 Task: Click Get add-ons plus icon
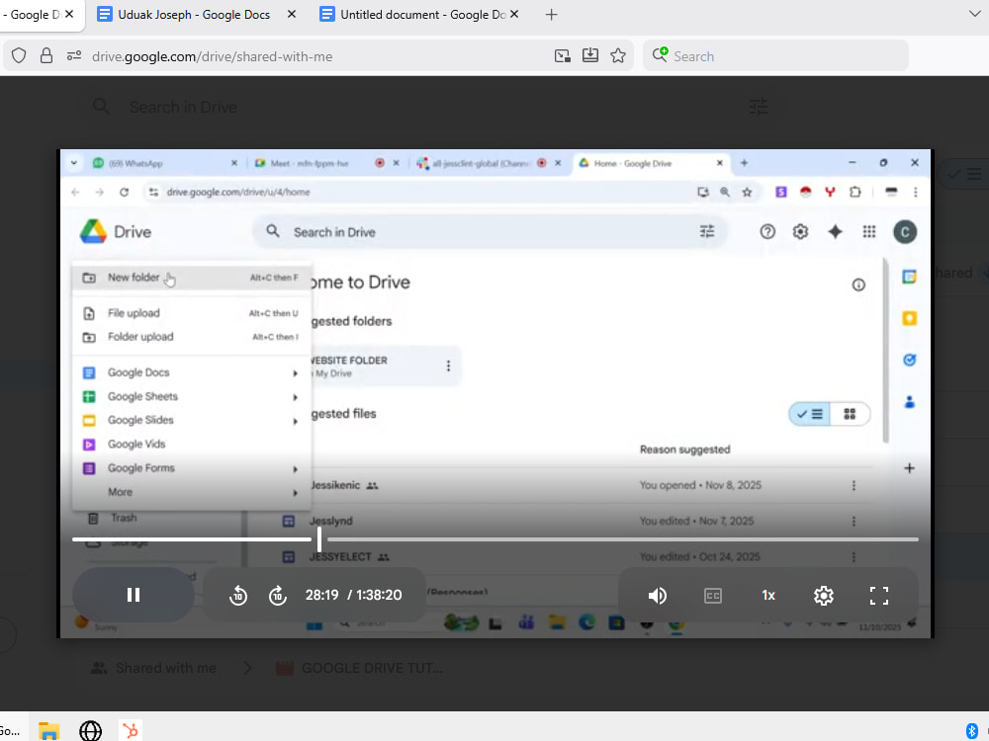909,468
